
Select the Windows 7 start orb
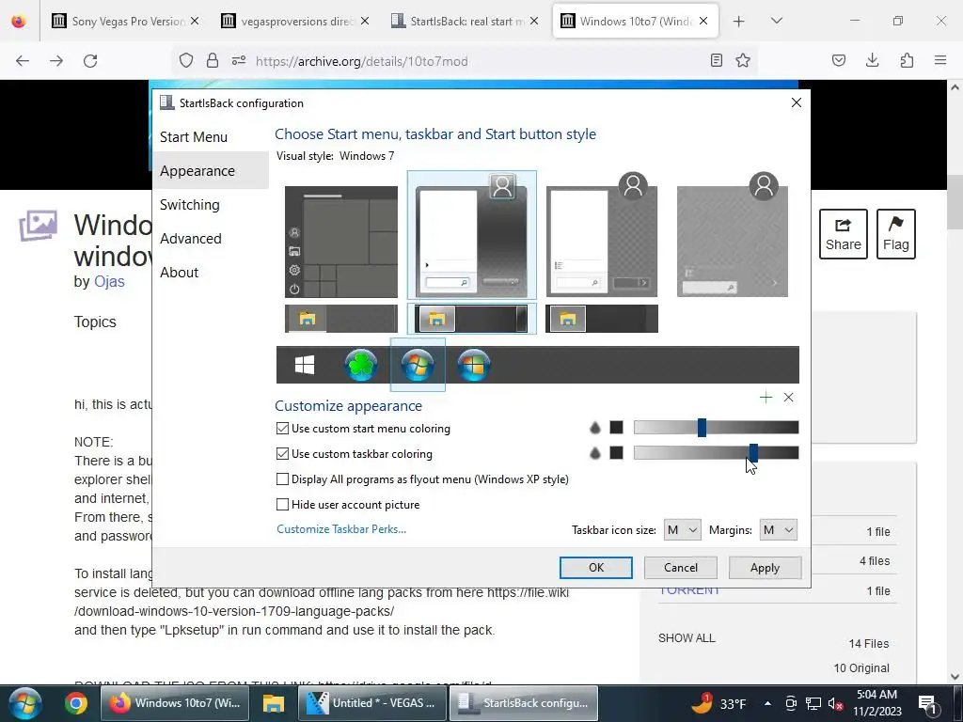418,365
